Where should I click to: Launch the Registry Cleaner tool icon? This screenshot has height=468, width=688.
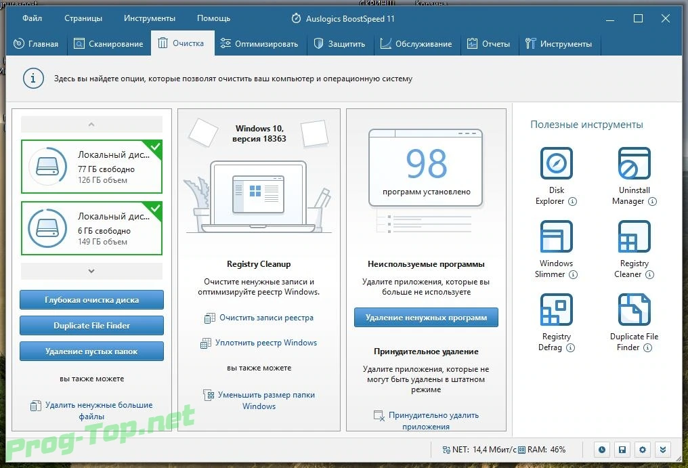(x=634, y=236)
